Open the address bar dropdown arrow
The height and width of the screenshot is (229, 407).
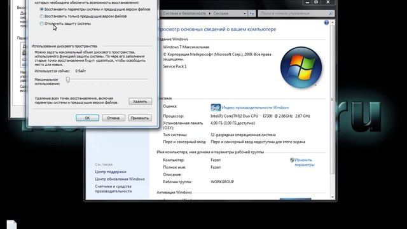click(x=244, y=13)
